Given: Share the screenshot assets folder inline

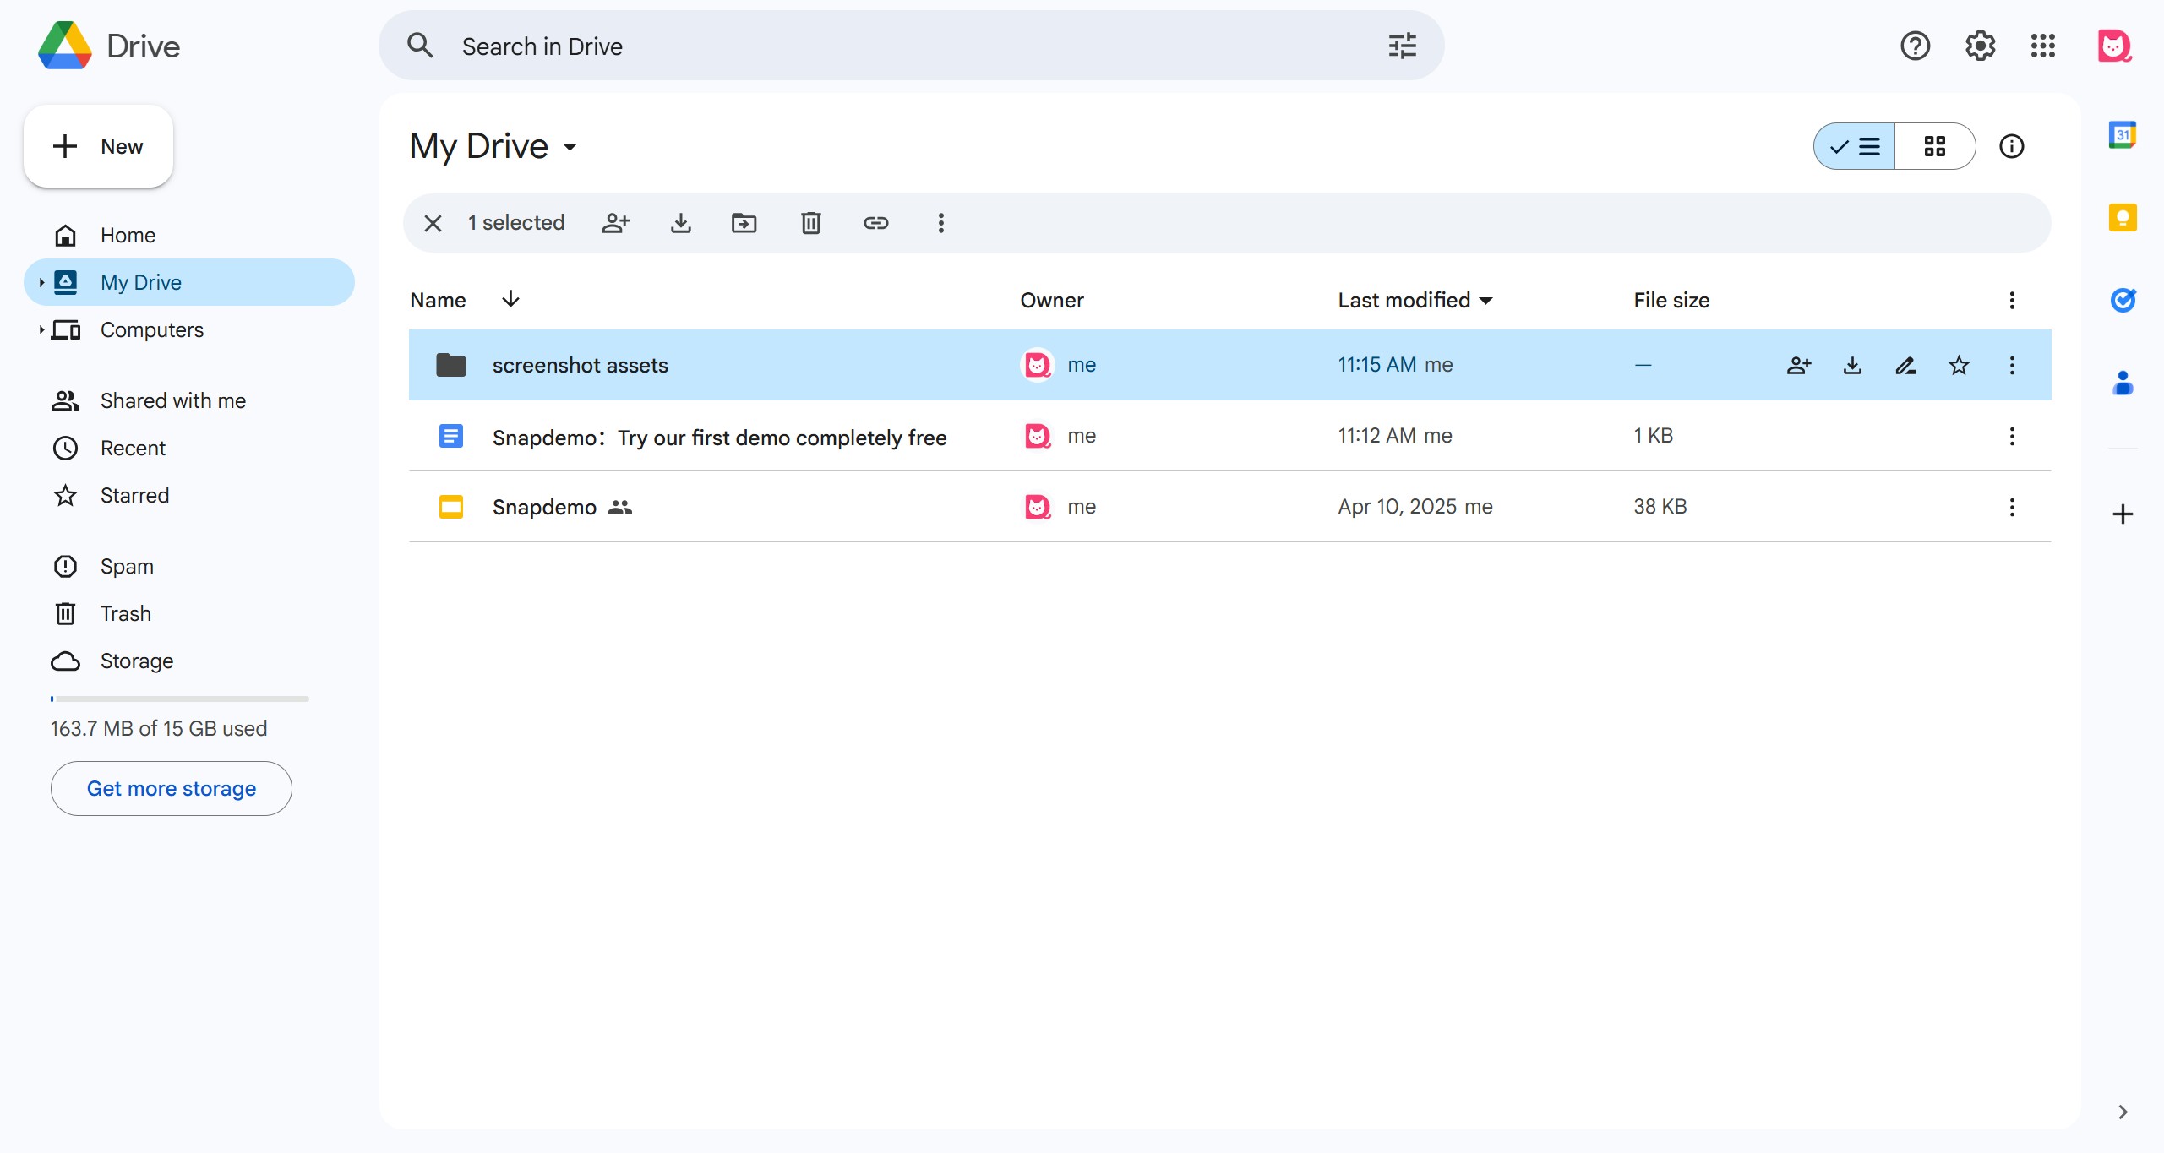Looking at the screenshot, I should click(x=1799, y=365).
